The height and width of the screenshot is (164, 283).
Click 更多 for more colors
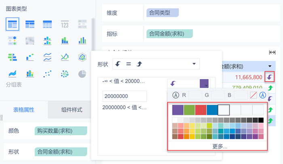tap(220, 146)
